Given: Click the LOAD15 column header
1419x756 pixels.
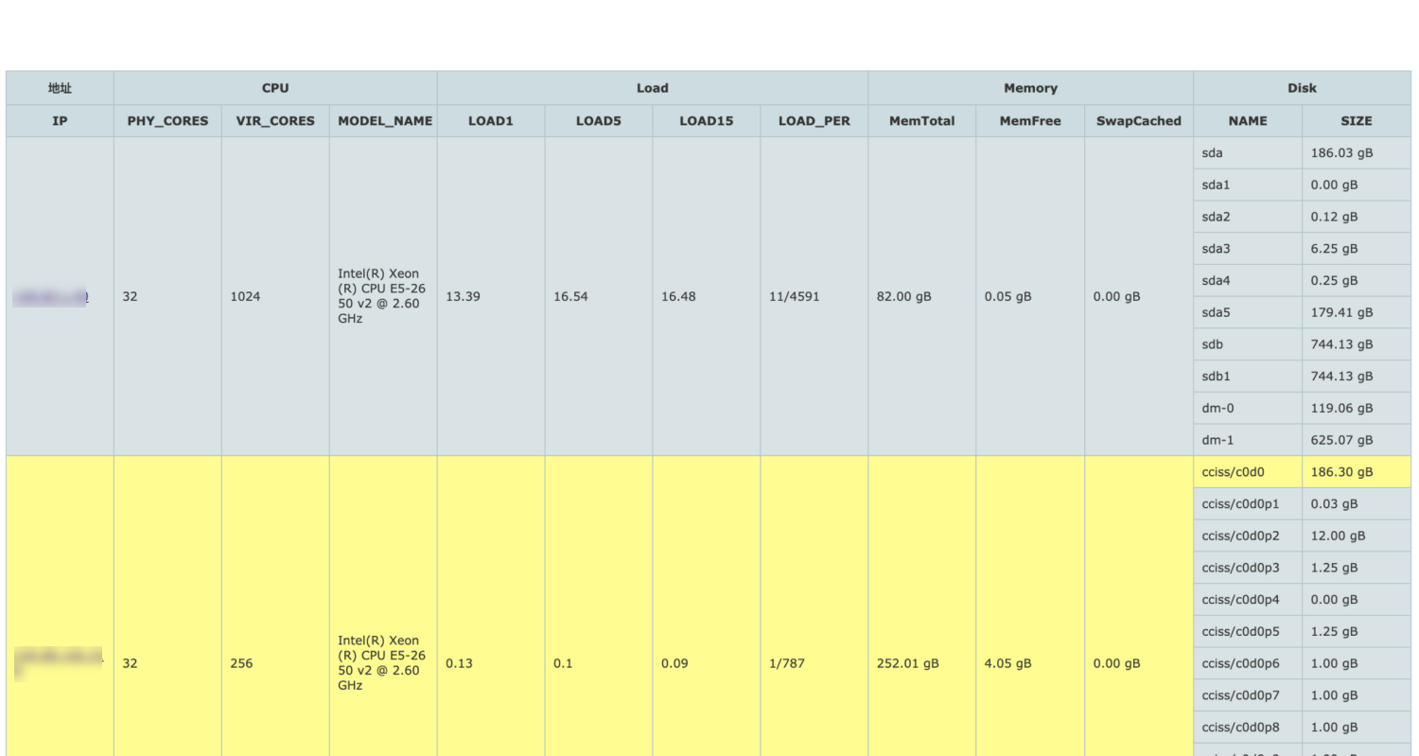Looking at the screenshot, I should [x=707, y=121].
